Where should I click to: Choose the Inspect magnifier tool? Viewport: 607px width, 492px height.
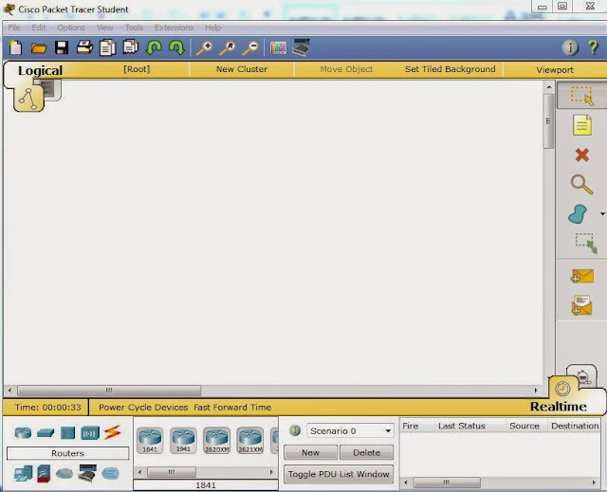[x=581, y=185]
